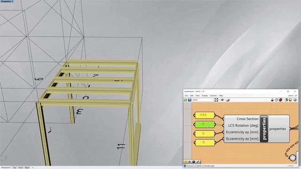Open the View menu in Grasshopper
This screenshot has width=301, height=169.
tap(198, 96)
